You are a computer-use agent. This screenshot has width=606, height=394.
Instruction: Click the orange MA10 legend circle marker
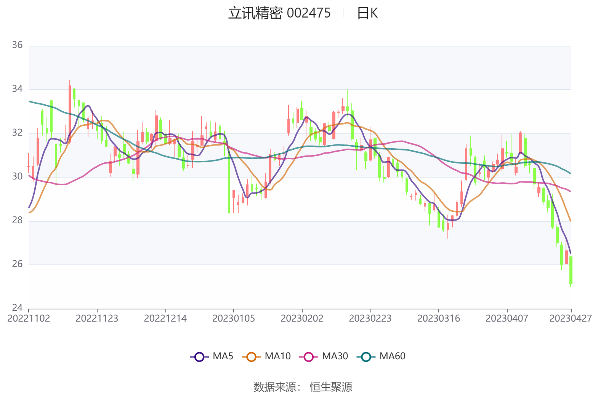point(251,357)
